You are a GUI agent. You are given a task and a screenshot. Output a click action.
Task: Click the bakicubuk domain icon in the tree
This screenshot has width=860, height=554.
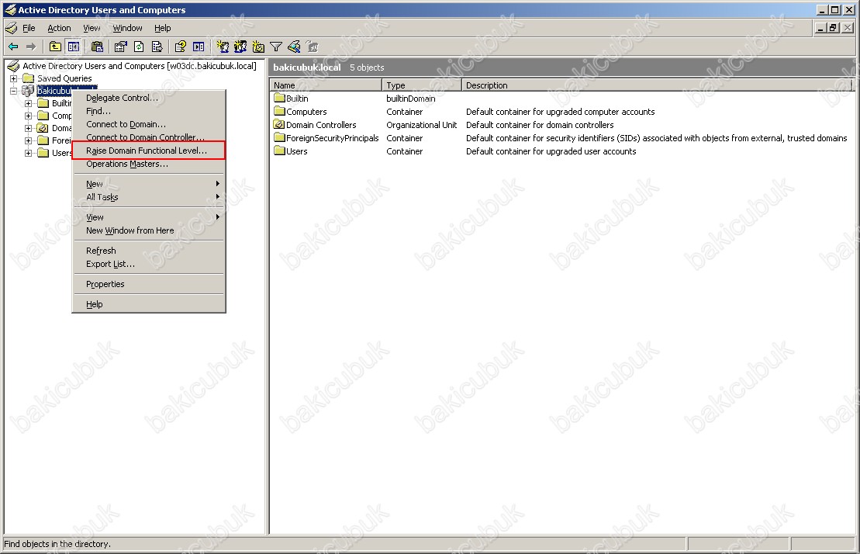pyautogui.click(x=28, y=91)
